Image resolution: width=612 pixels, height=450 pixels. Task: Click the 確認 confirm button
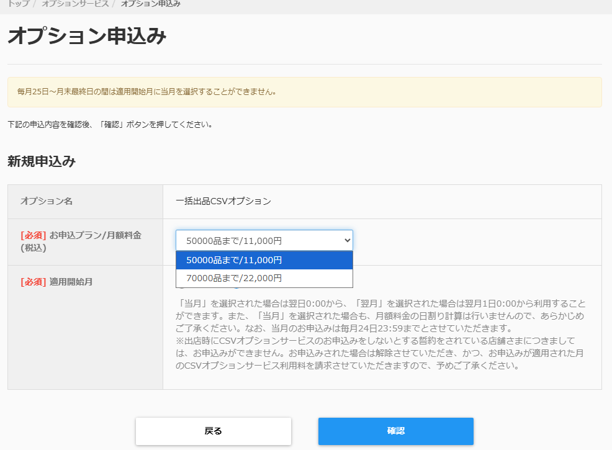click(396, 431)
